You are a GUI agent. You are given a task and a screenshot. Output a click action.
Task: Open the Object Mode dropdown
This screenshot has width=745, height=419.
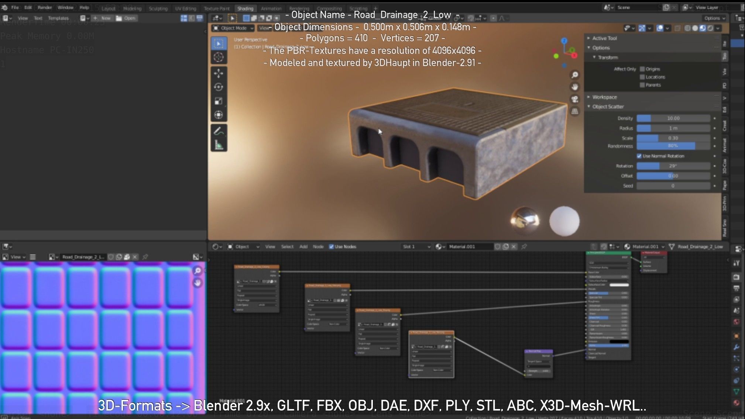pos(233,28)
